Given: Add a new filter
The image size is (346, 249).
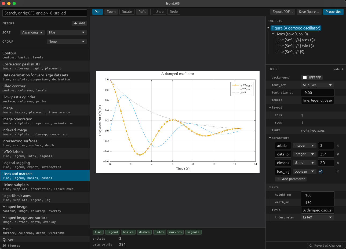Looking at the screenshot, I should (x=79, y=23).
